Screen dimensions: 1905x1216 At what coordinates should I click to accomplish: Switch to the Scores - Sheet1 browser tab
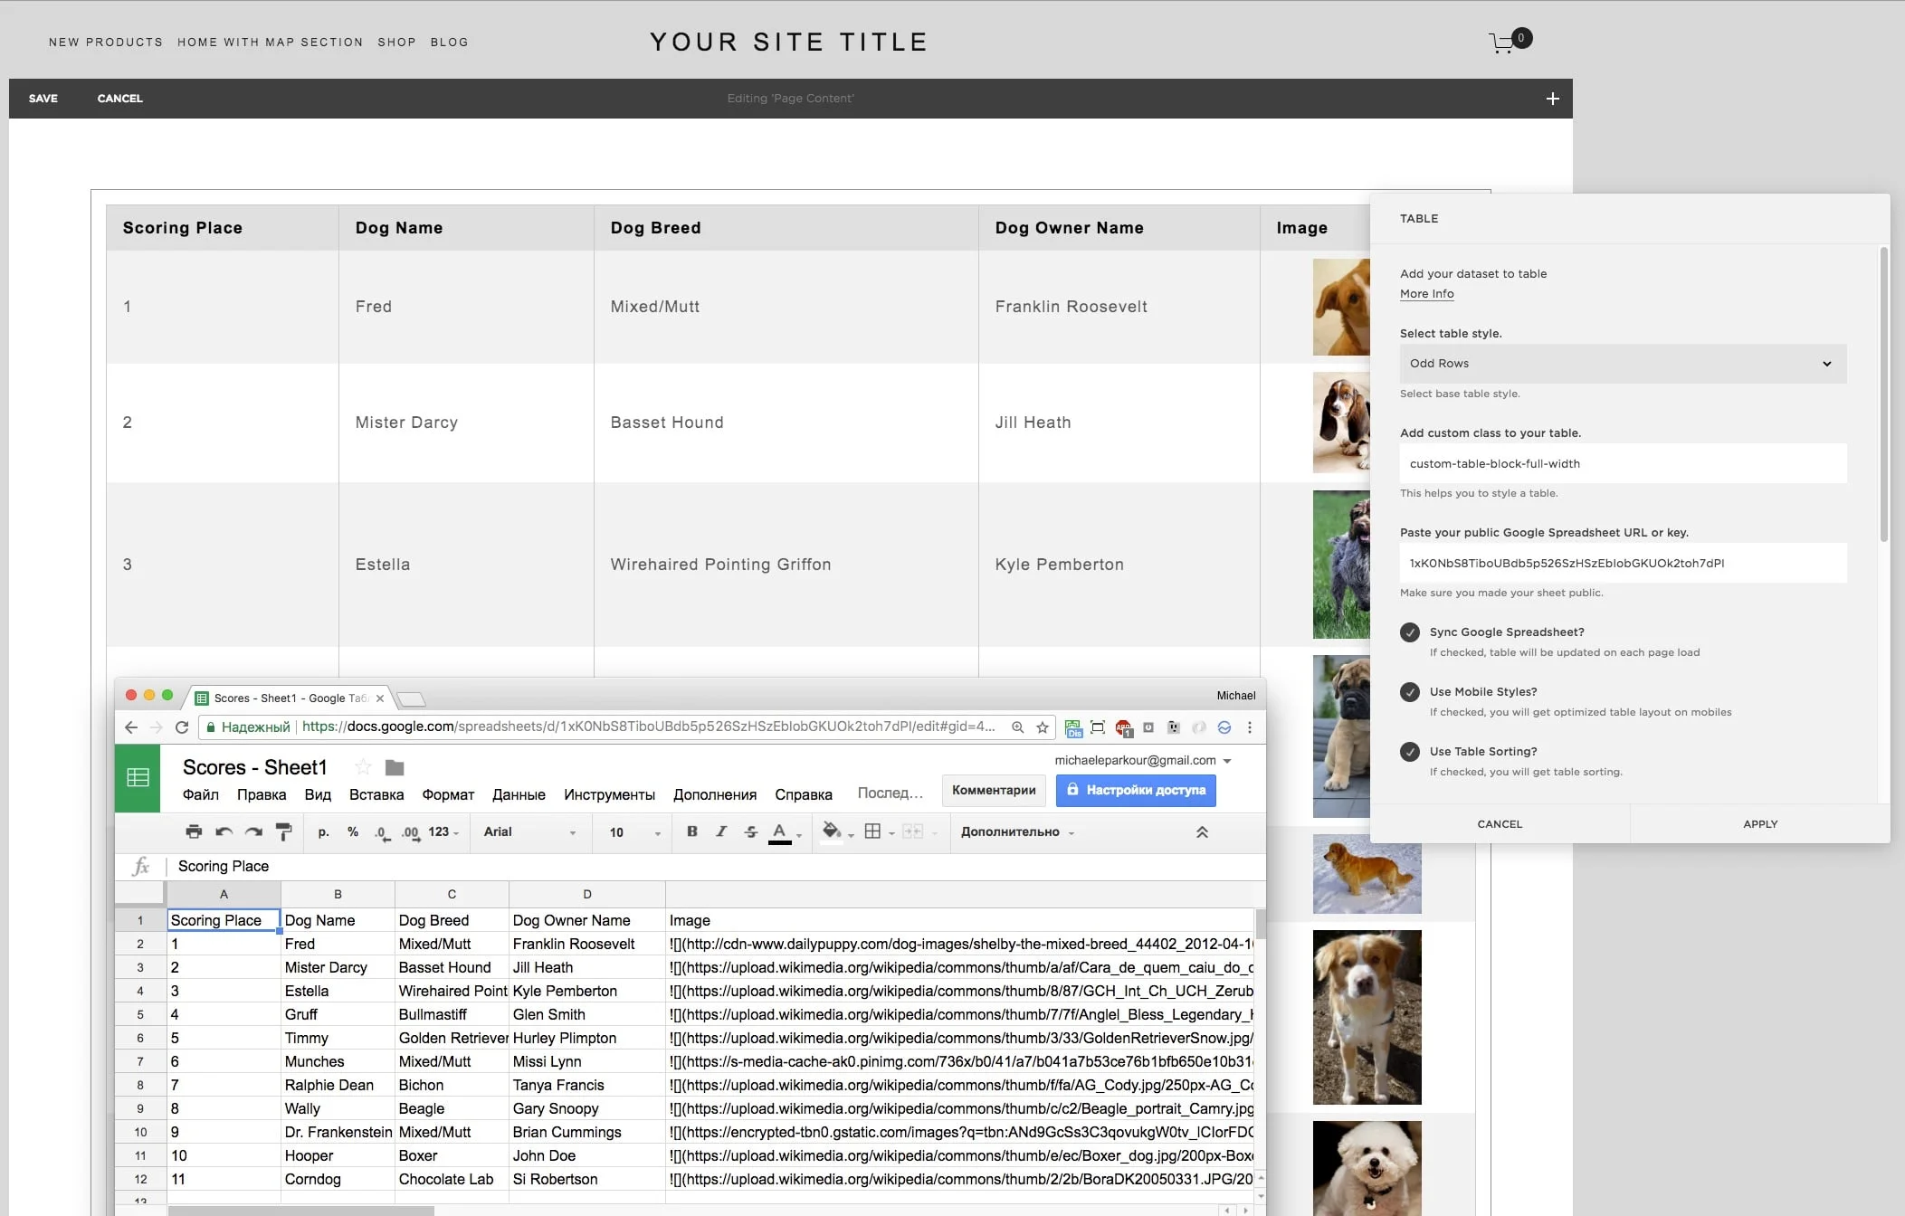click(x=281, y=698)
